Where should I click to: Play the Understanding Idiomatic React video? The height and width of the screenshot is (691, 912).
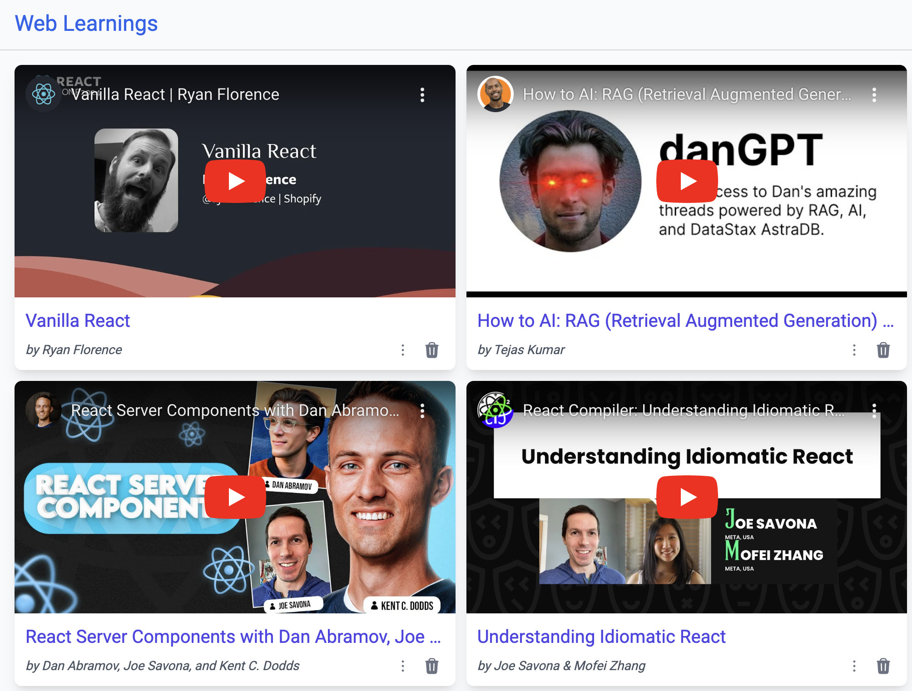coord(687,497)
